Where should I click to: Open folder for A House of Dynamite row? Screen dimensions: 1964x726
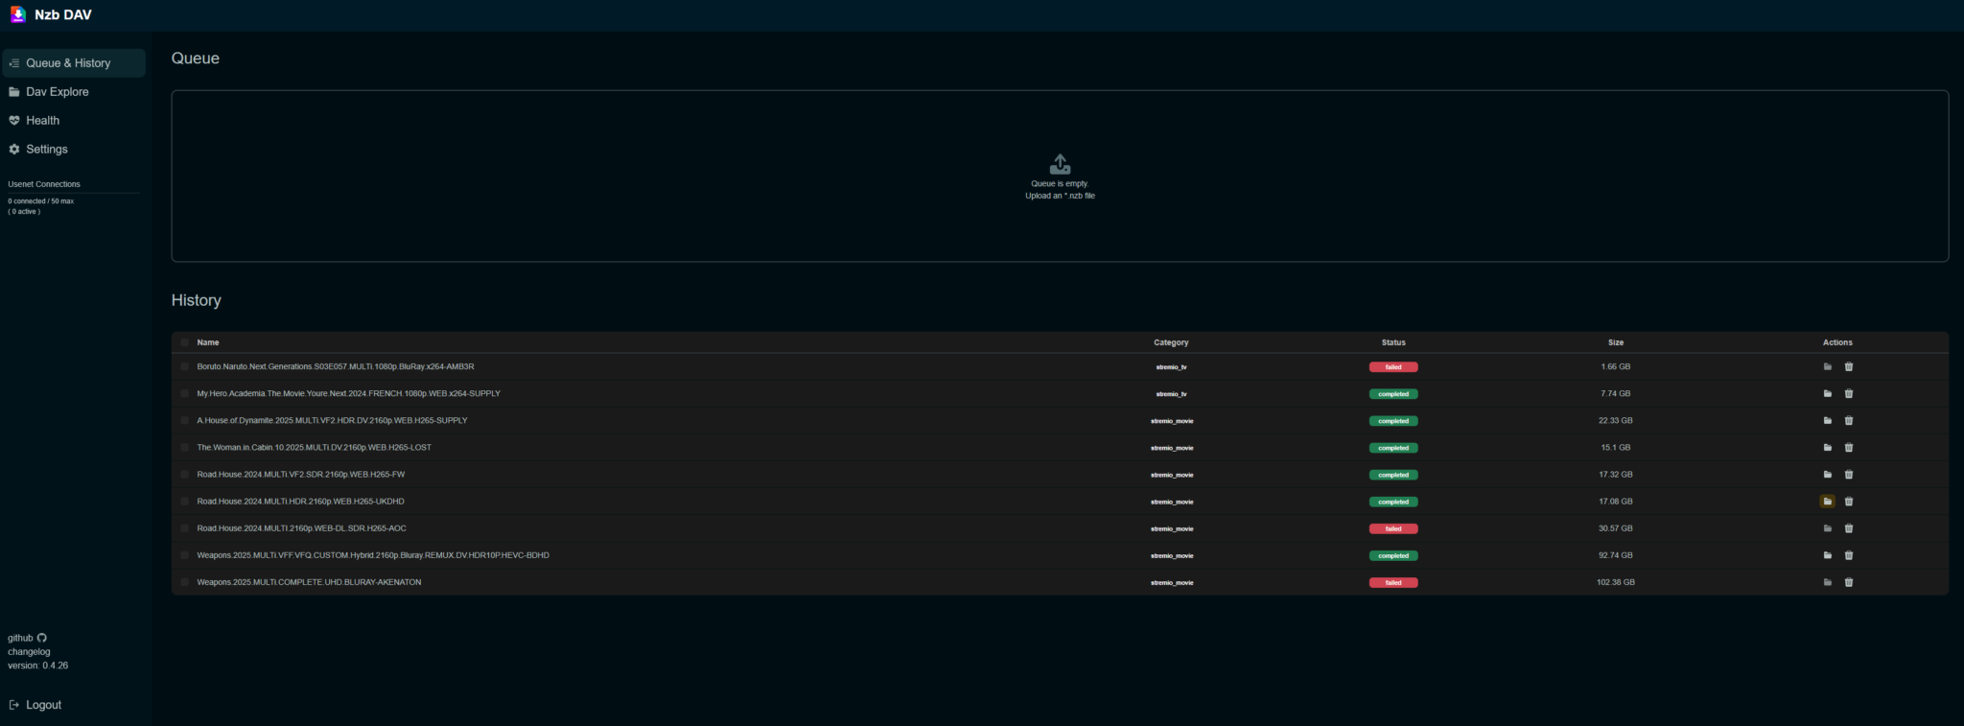click(x=1828, y=421)
